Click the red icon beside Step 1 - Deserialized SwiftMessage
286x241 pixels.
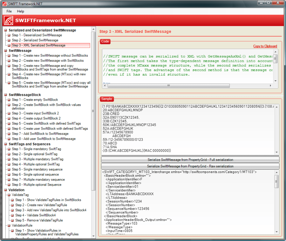pyautogui.click(x=9, y=35)
